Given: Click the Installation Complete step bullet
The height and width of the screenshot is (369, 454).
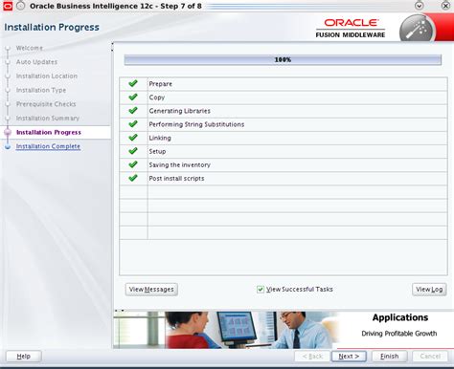Looking at the screenshot, I should 8,147.
